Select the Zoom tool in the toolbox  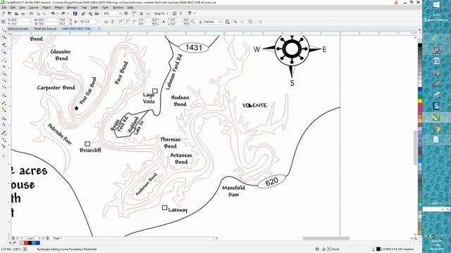[x=4, y=51]
